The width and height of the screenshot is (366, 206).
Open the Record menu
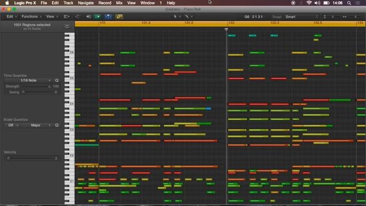point(105,3)
